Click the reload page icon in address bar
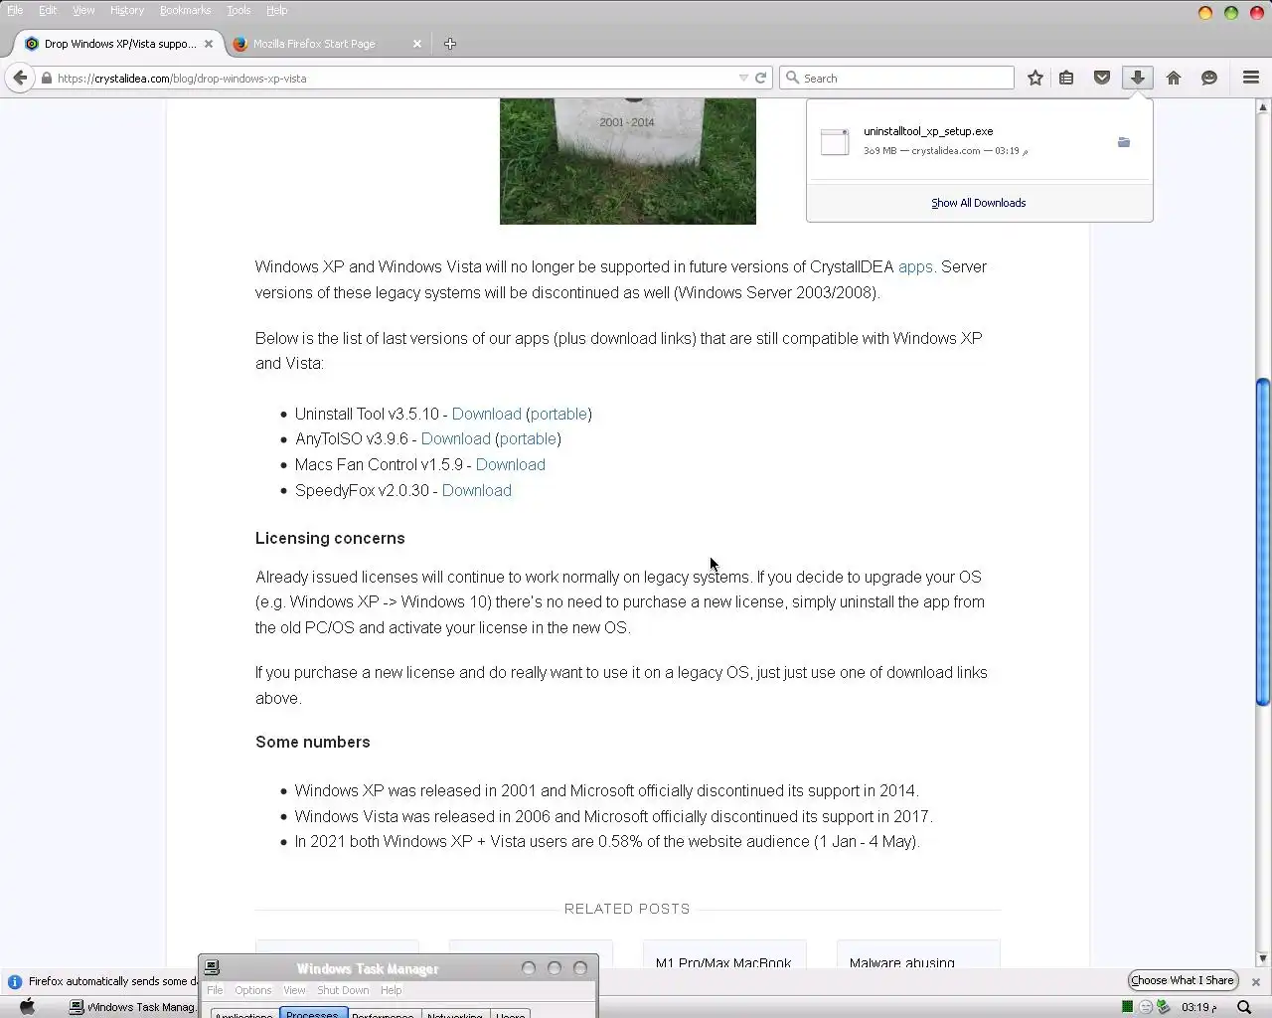1272x1018 pixels. (761, 78)
